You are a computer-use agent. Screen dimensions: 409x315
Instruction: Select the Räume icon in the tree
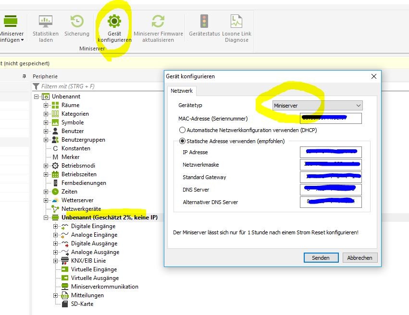pos(55,105)
